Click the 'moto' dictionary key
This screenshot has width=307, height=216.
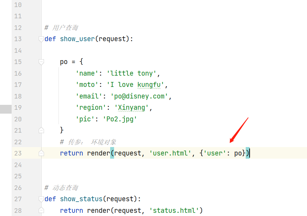(87, 85)
